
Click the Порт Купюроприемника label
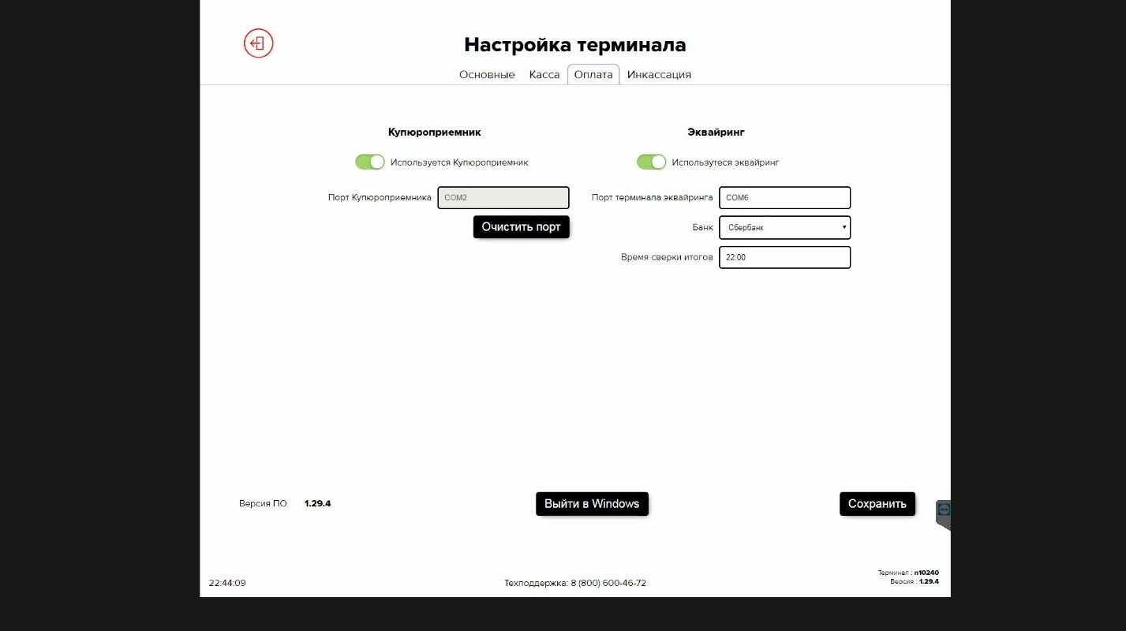point(380,197)
